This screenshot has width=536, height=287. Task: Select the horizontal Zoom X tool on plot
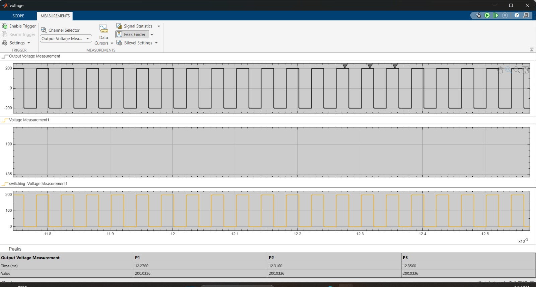point(508,70)
